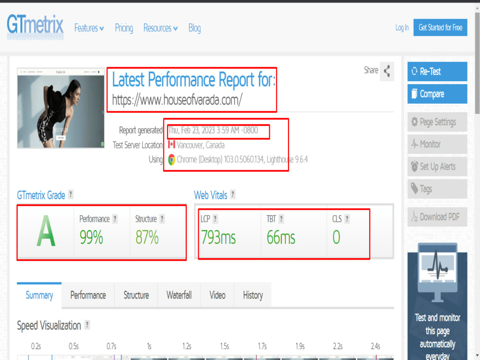Click the Re-Test button

click(437, 72)
